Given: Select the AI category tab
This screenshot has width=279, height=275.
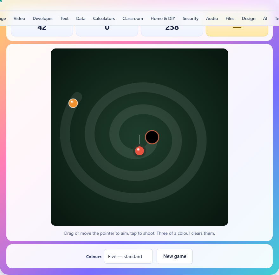Looking at the screenshot, I should (265, 18).
